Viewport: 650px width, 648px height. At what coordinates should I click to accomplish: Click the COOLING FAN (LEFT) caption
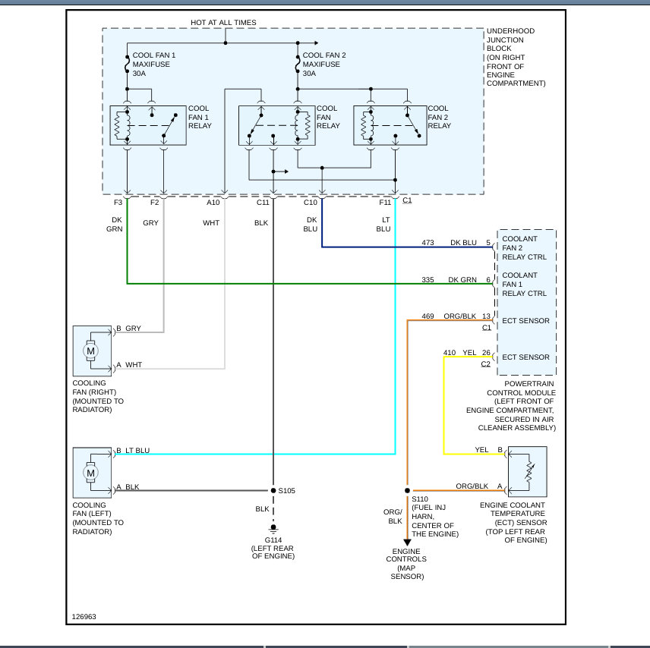click(x=98, y=518)
